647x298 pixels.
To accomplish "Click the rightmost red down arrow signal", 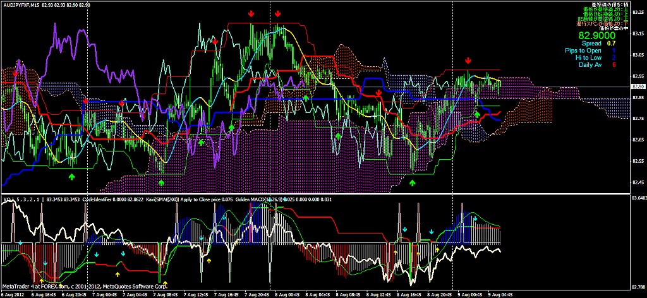I will click(x=468, y=61).
